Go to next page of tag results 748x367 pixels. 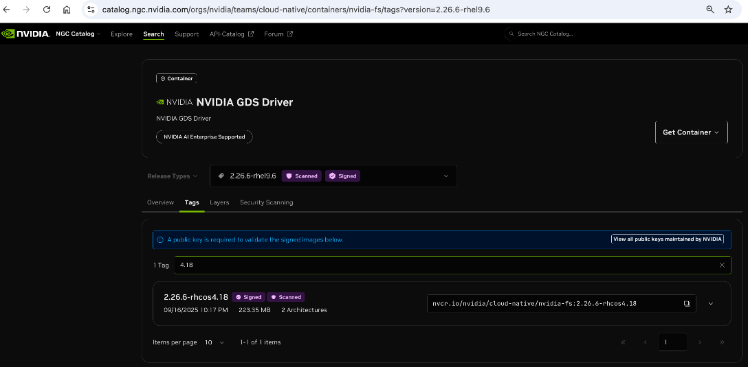click(x=700, y=342)
